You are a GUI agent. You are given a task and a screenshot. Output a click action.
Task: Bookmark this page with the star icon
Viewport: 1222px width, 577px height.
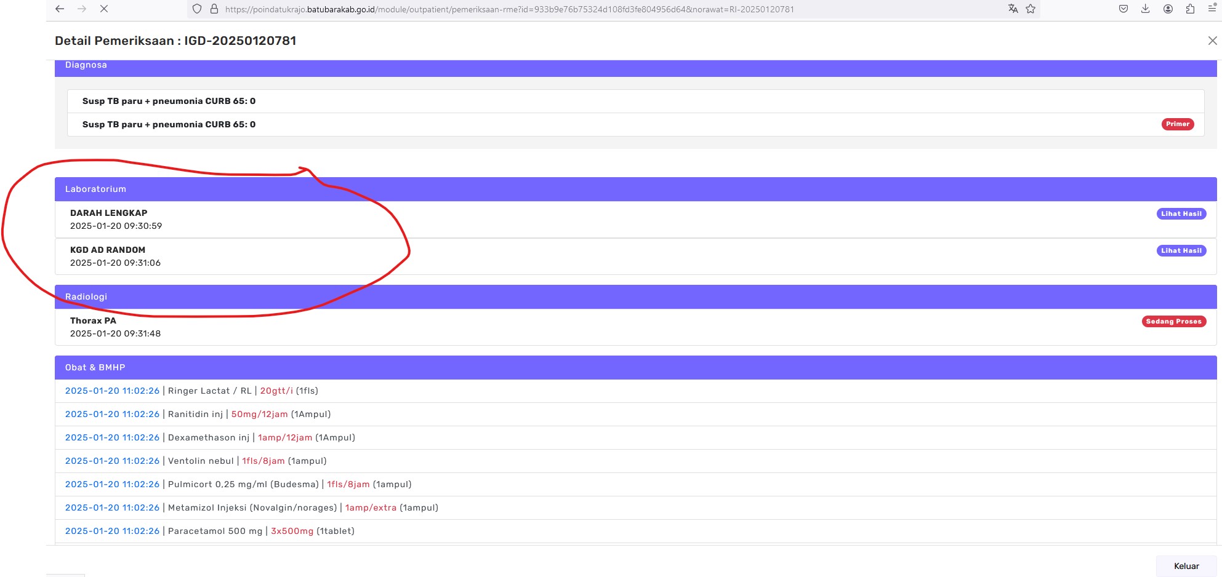tap(1031, 9)
